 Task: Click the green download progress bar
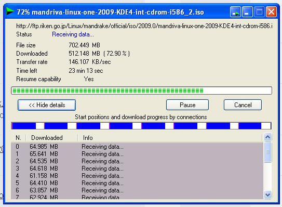141,90
